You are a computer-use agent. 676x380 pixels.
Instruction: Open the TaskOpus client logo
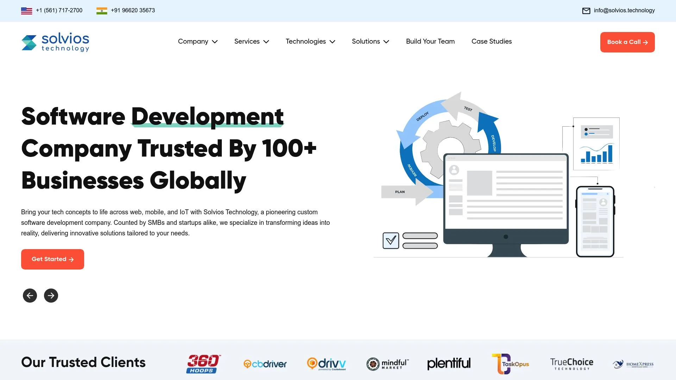click(x=511, y=363)
